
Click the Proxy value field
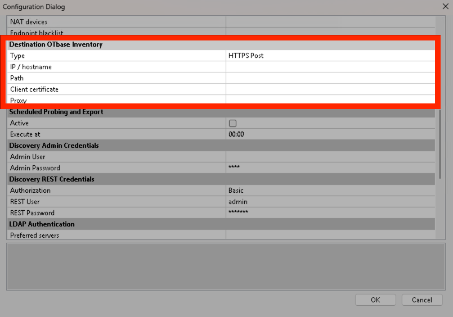coord(330,99)
